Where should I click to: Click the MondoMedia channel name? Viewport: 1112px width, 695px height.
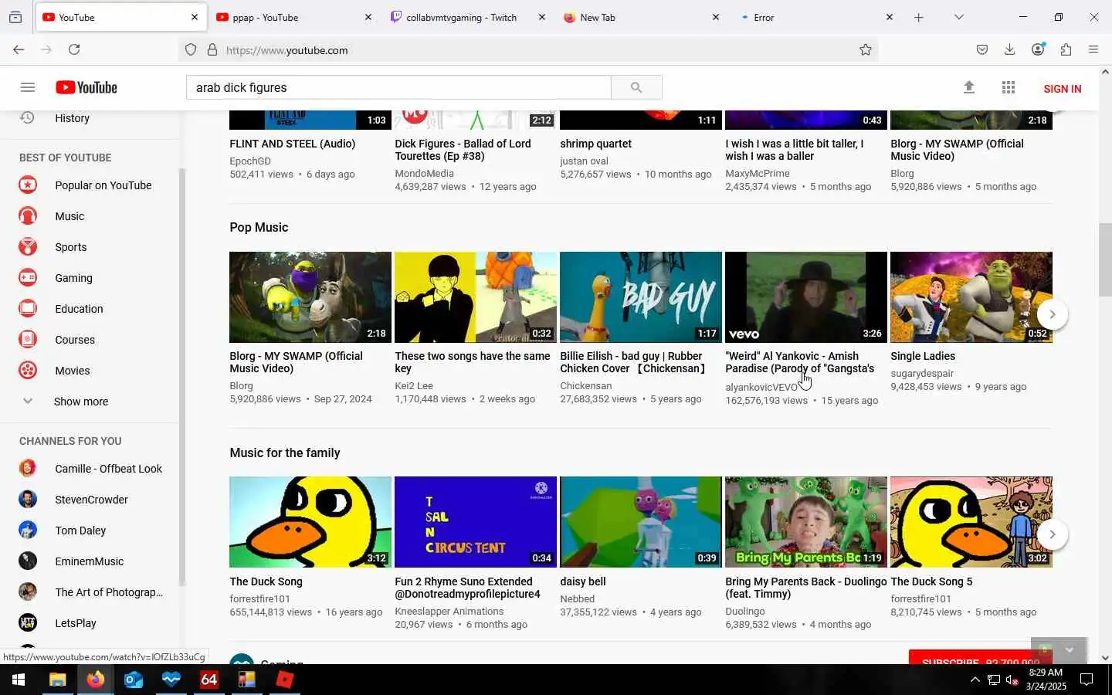click(x=424, y=174)
